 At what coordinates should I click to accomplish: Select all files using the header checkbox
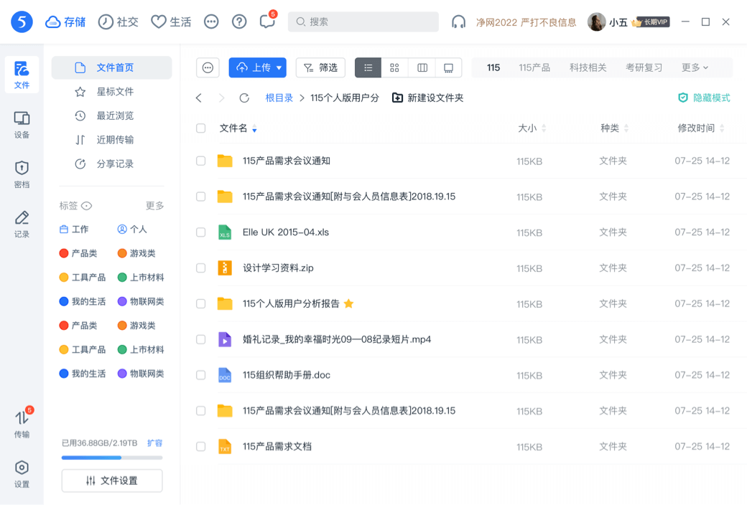tap(201, 128)
